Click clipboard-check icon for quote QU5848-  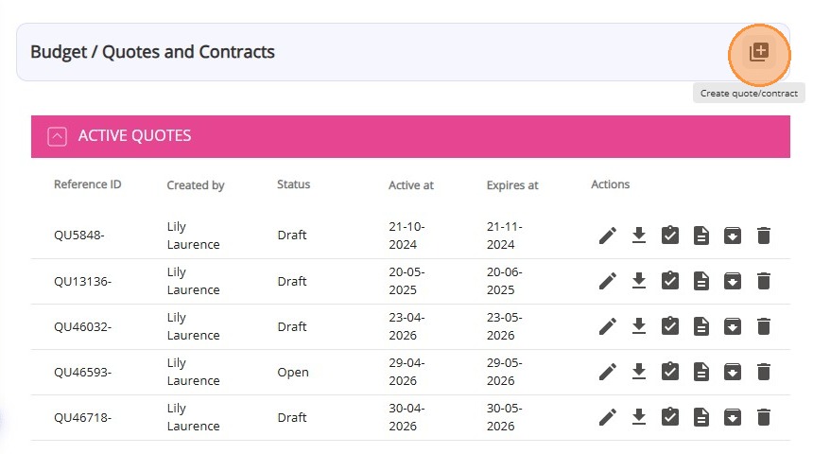670,236
